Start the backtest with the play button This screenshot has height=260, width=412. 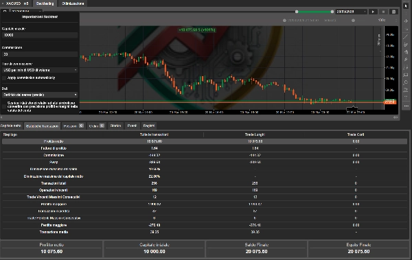click(373, 12)
